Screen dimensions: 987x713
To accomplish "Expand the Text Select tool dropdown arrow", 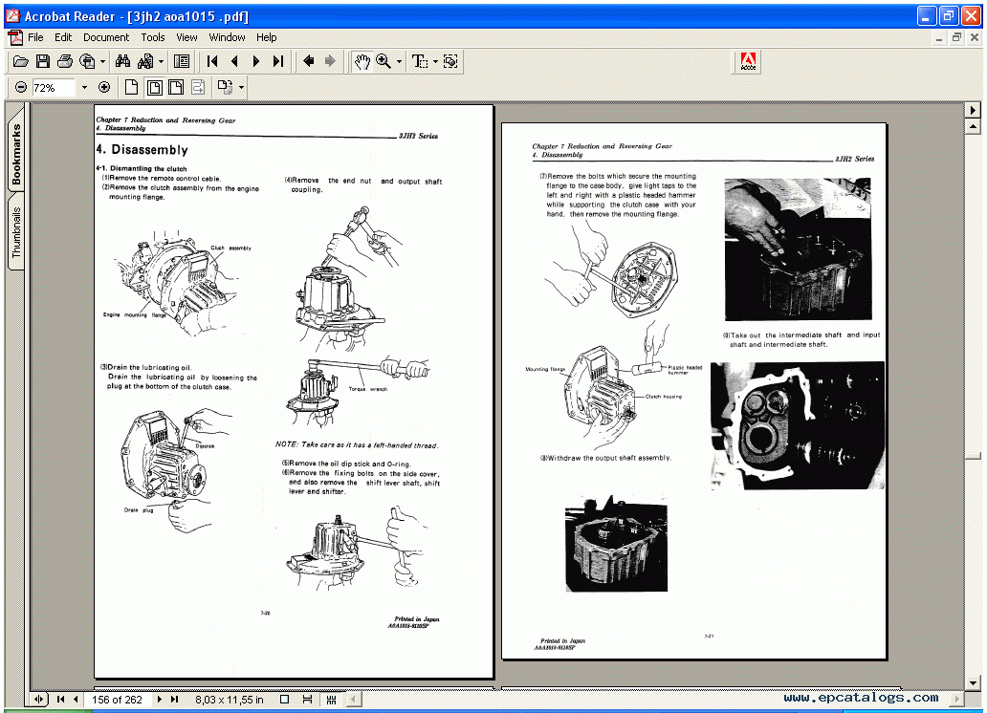I will tap(435, 62).
